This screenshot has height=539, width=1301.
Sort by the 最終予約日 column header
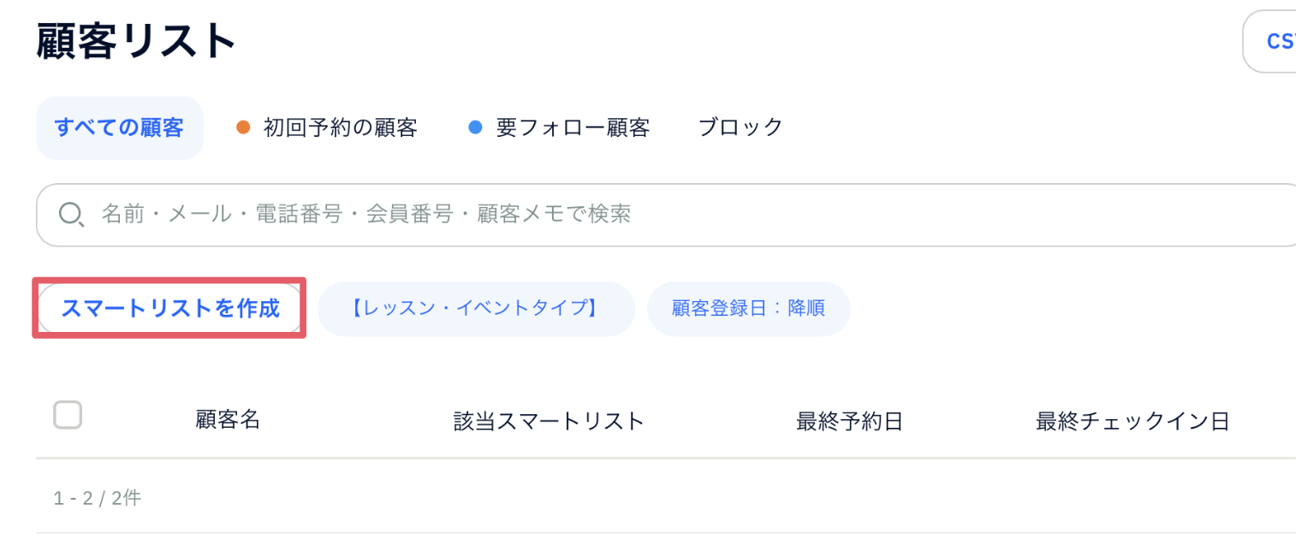tap(850, 421)
